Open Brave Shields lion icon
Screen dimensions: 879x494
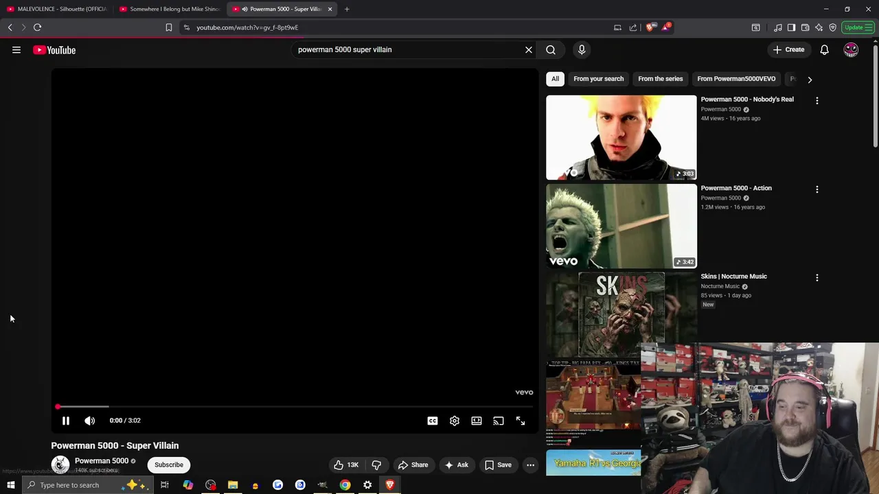point(650,27)
